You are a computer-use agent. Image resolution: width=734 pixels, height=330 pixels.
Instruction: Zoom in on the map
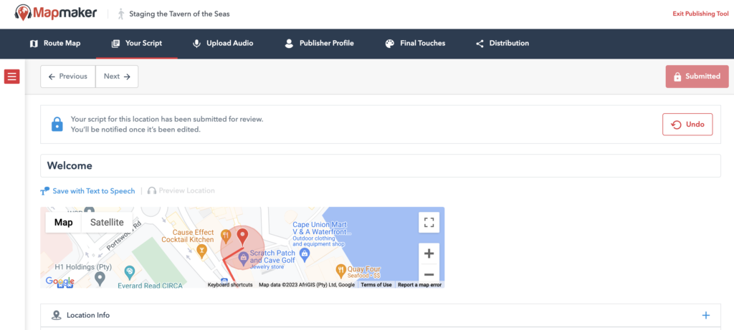429,253
